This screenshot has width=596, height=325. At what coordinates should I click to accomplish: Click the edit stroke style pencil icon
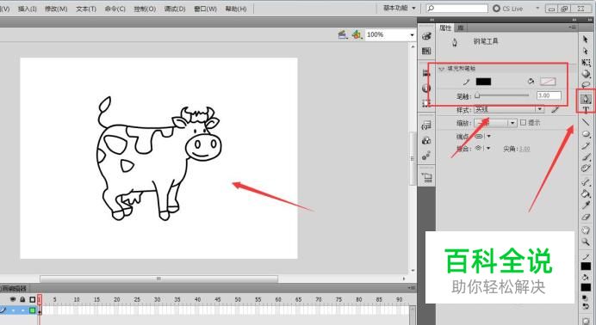tap(556, 109)
